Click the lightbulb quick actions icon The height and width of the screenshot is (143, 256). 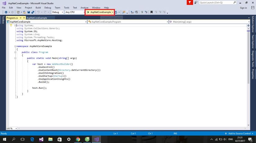point(11,26)
